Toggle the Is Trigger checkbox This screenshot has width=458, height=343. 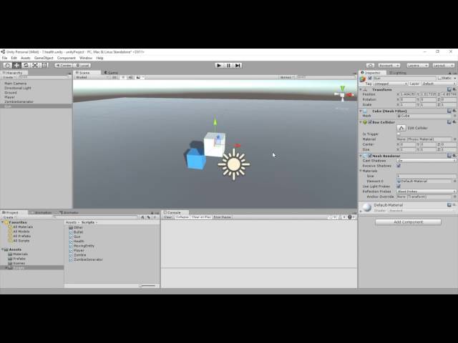coord(399,134)
